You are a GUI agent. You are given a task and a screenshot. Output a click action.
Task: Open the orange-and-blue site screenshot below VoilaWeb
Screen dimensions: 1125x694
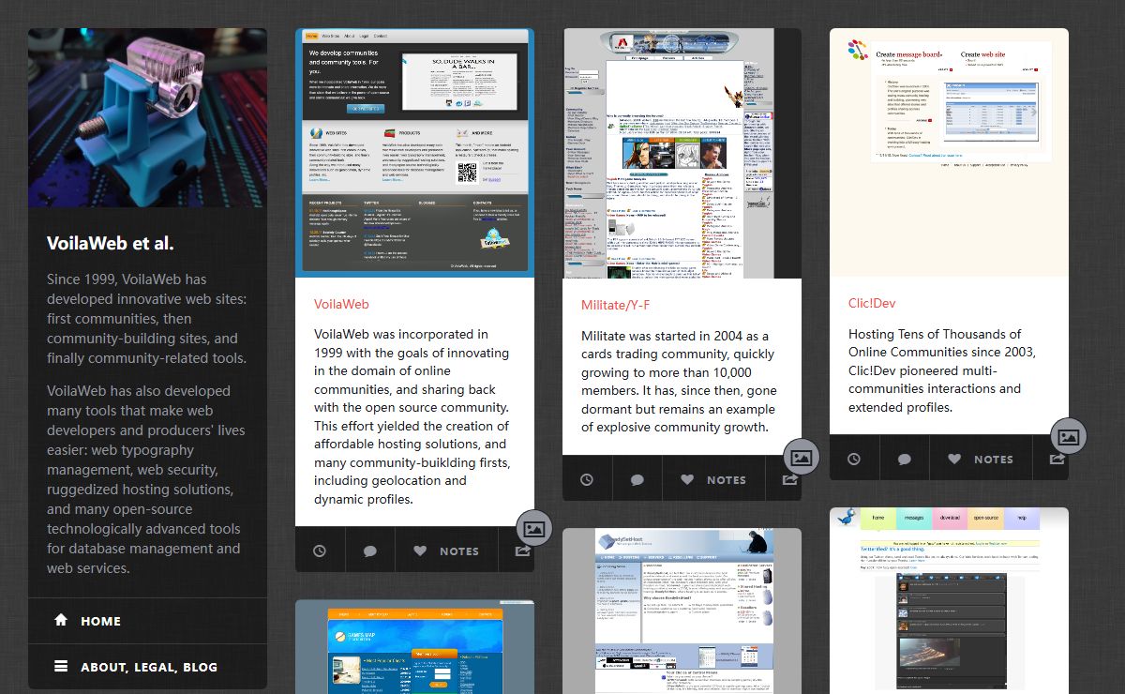pos(414,647)
